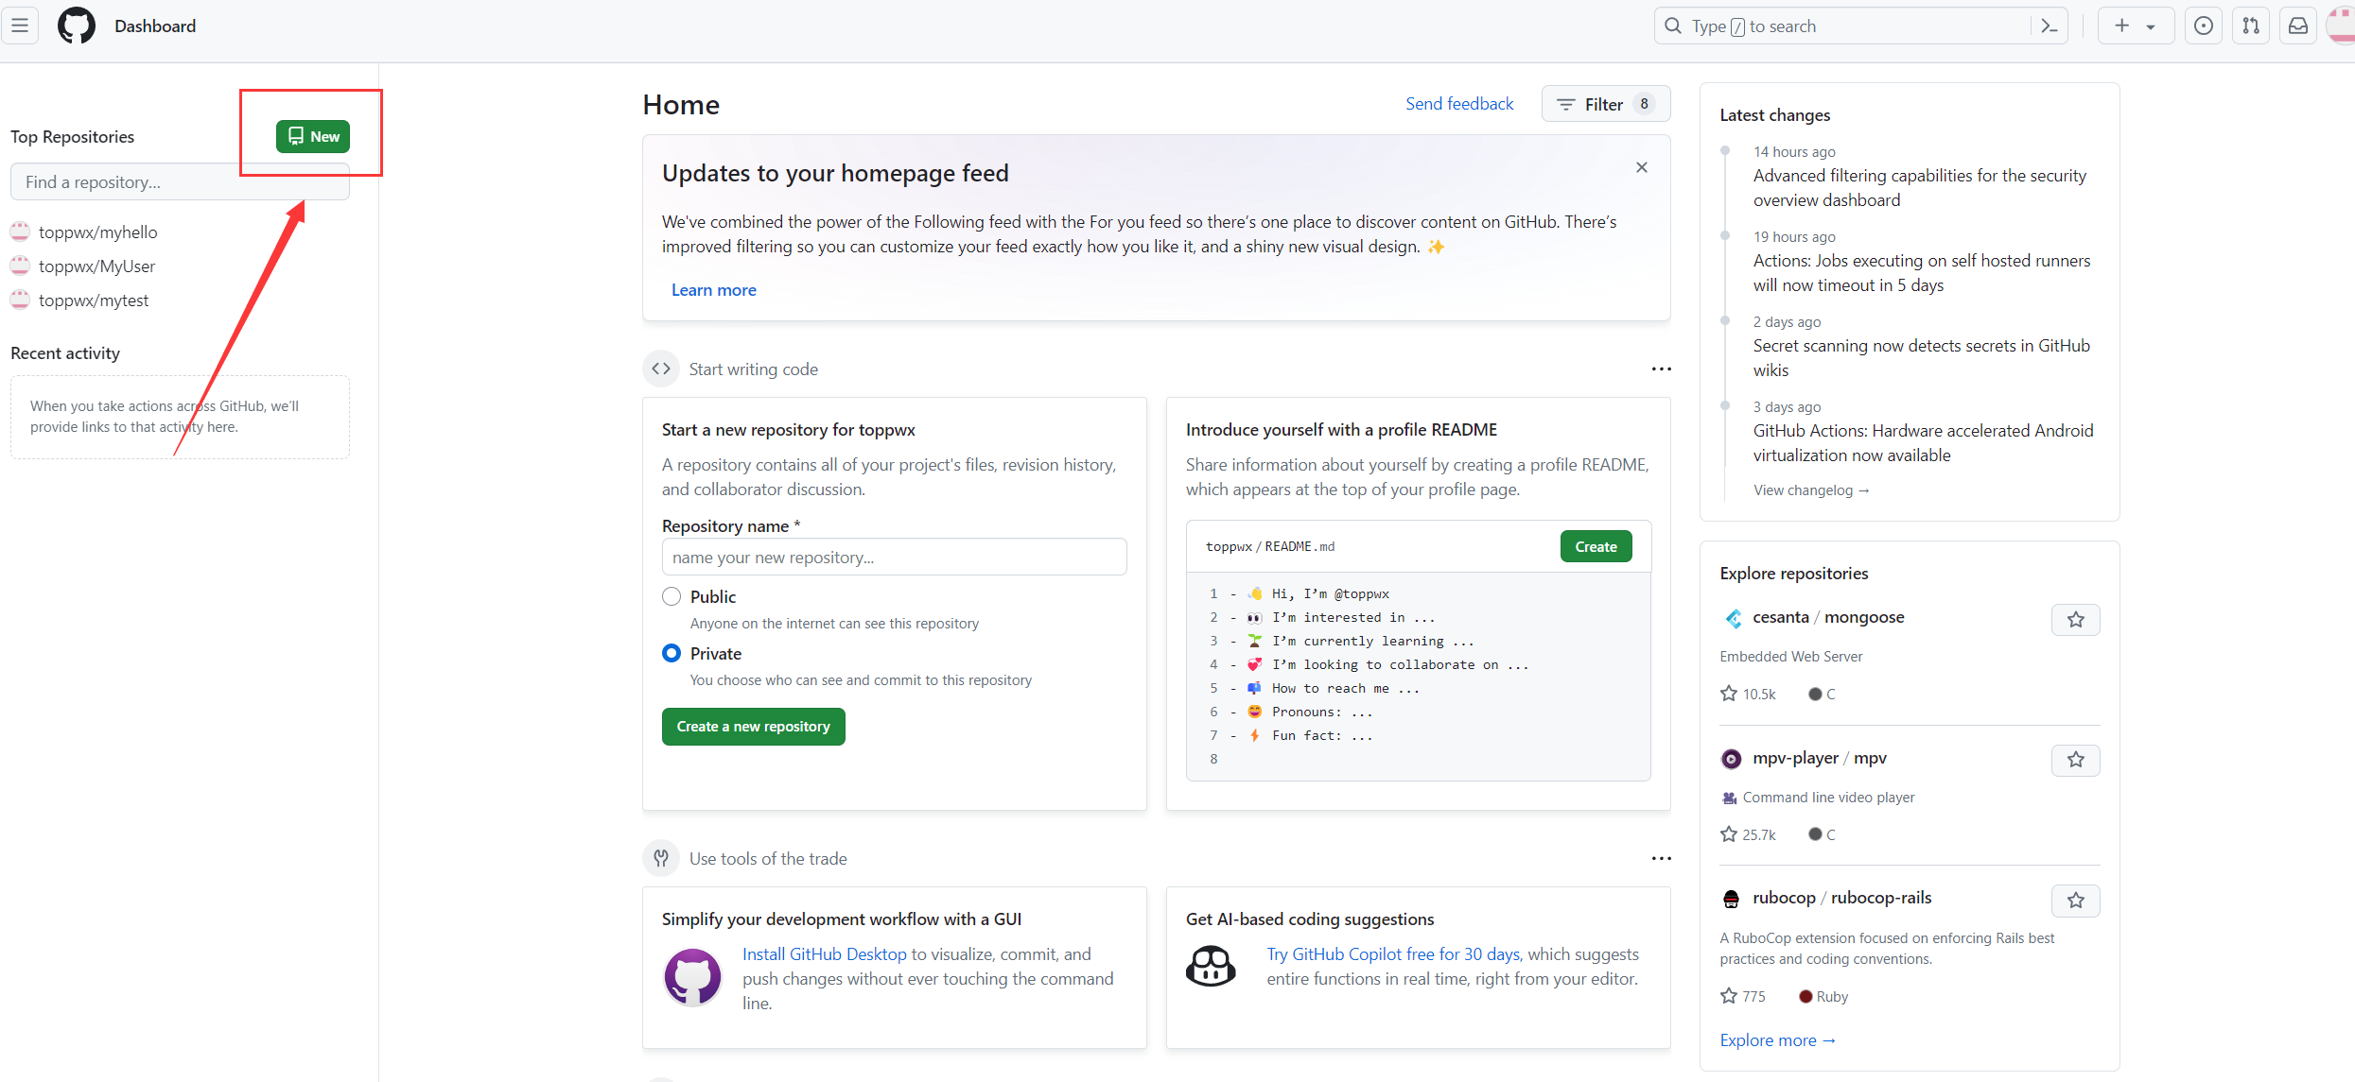Screen dimensions: 2355x1082
Task: Click the View changelog link
Action: click(1811, 490)
